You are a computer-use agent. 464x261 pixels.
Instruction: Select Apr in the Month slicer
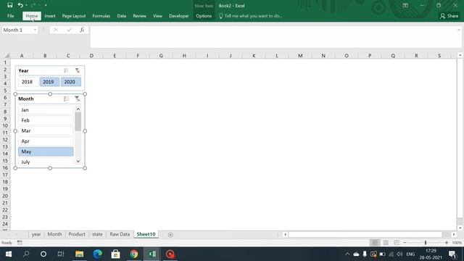pos(46,141)
